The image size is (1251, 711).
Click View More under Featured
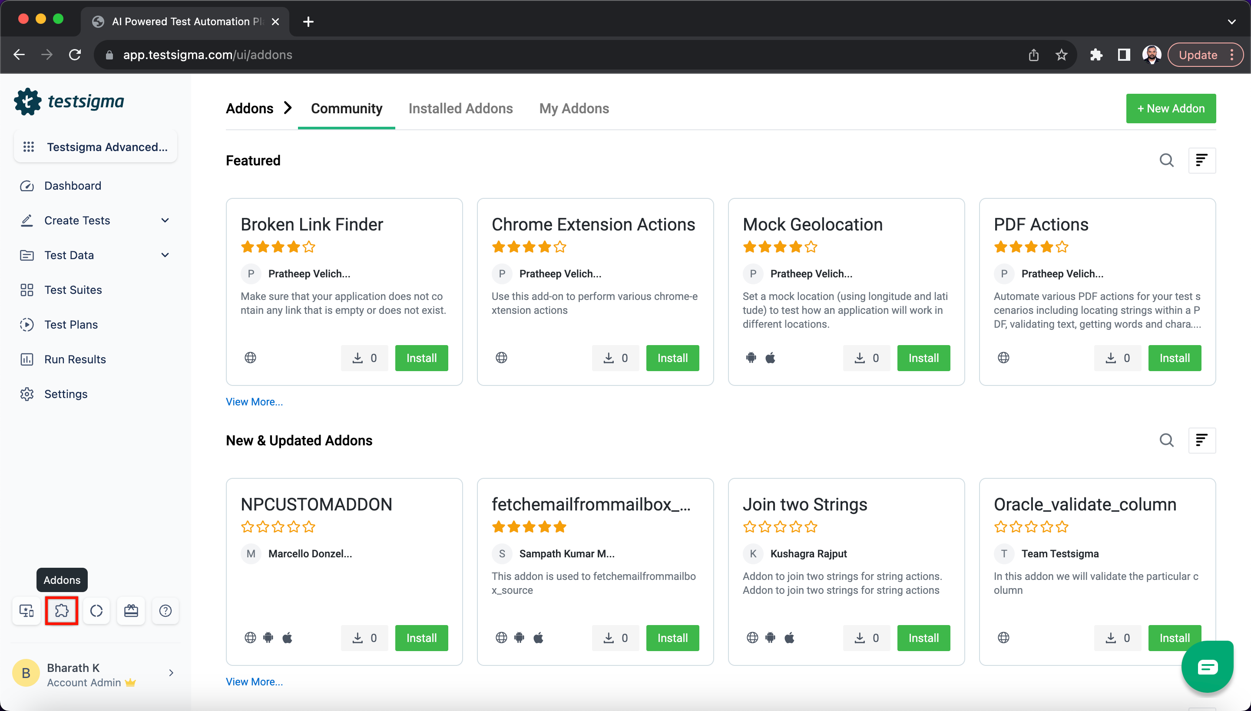(254, 402)
